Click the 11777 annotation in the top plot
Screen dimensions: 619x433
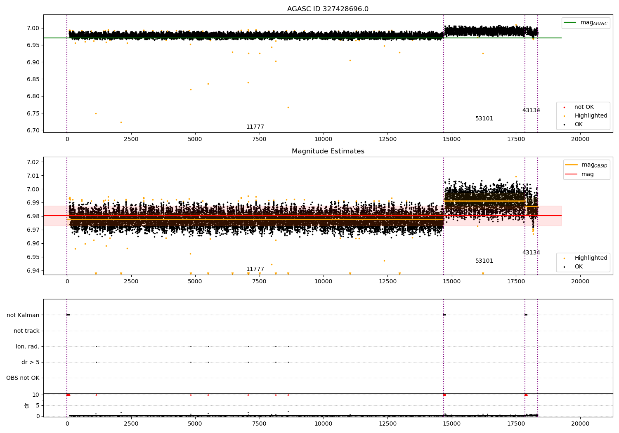(x=255, y=127)
